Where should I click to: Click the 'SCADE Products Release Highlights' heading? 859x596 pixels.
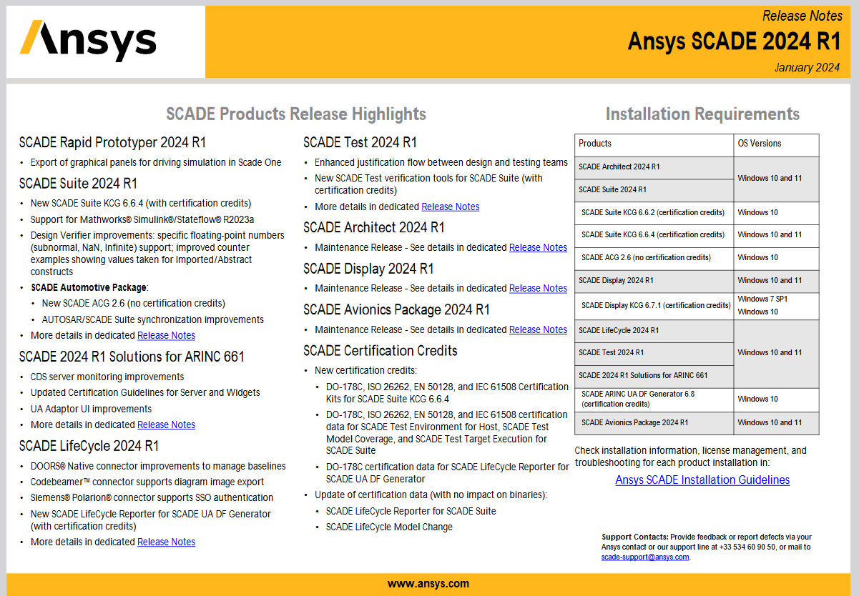click(296, 114)
